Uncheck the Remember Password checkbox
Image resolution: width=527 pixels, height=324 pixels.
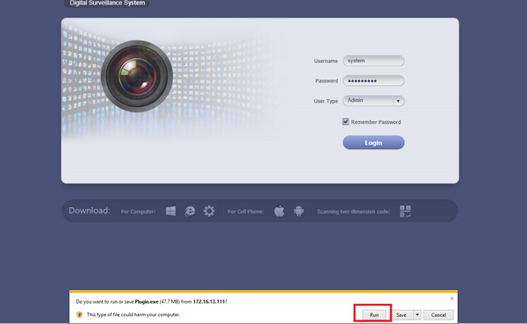(345, 122)
